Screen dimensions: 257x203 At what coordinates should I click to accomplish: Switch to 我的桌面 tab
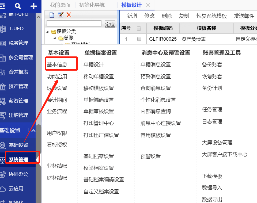coord(60,5)
